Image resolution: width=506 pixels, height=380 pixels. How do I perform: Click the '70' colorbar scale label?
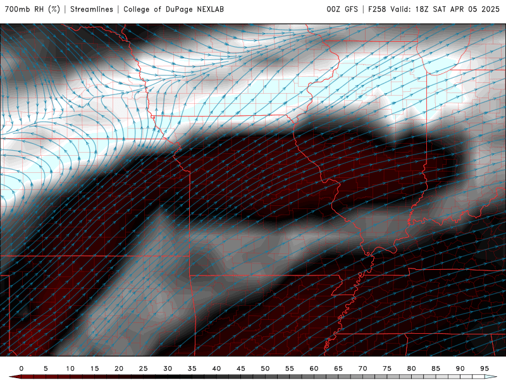362,369
